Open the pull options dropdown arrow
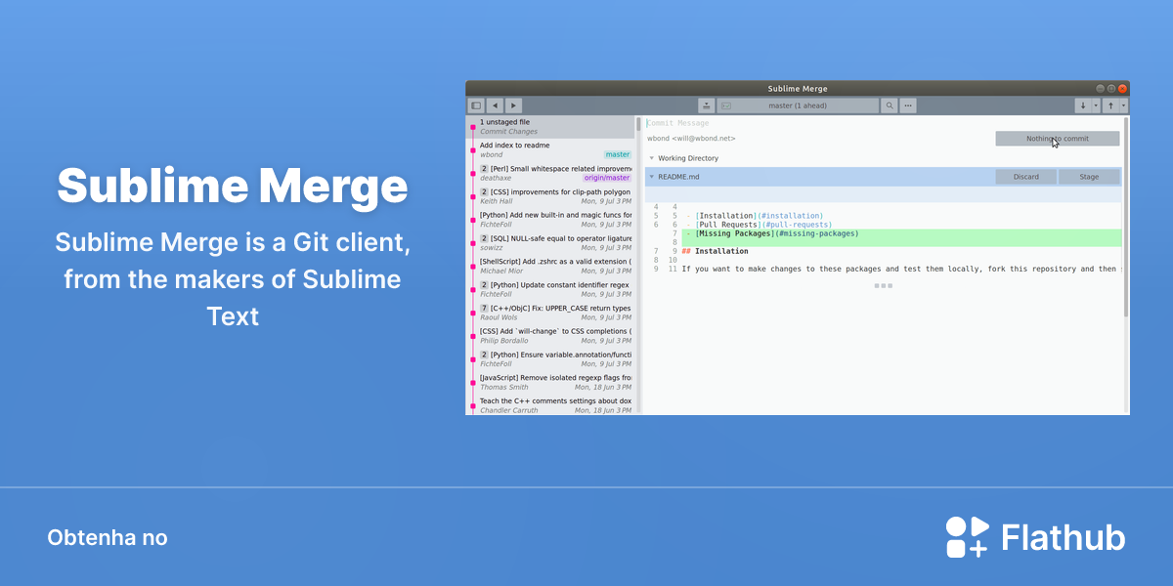The height and width of the screenshot is (586, 1173). (1096, 105)
